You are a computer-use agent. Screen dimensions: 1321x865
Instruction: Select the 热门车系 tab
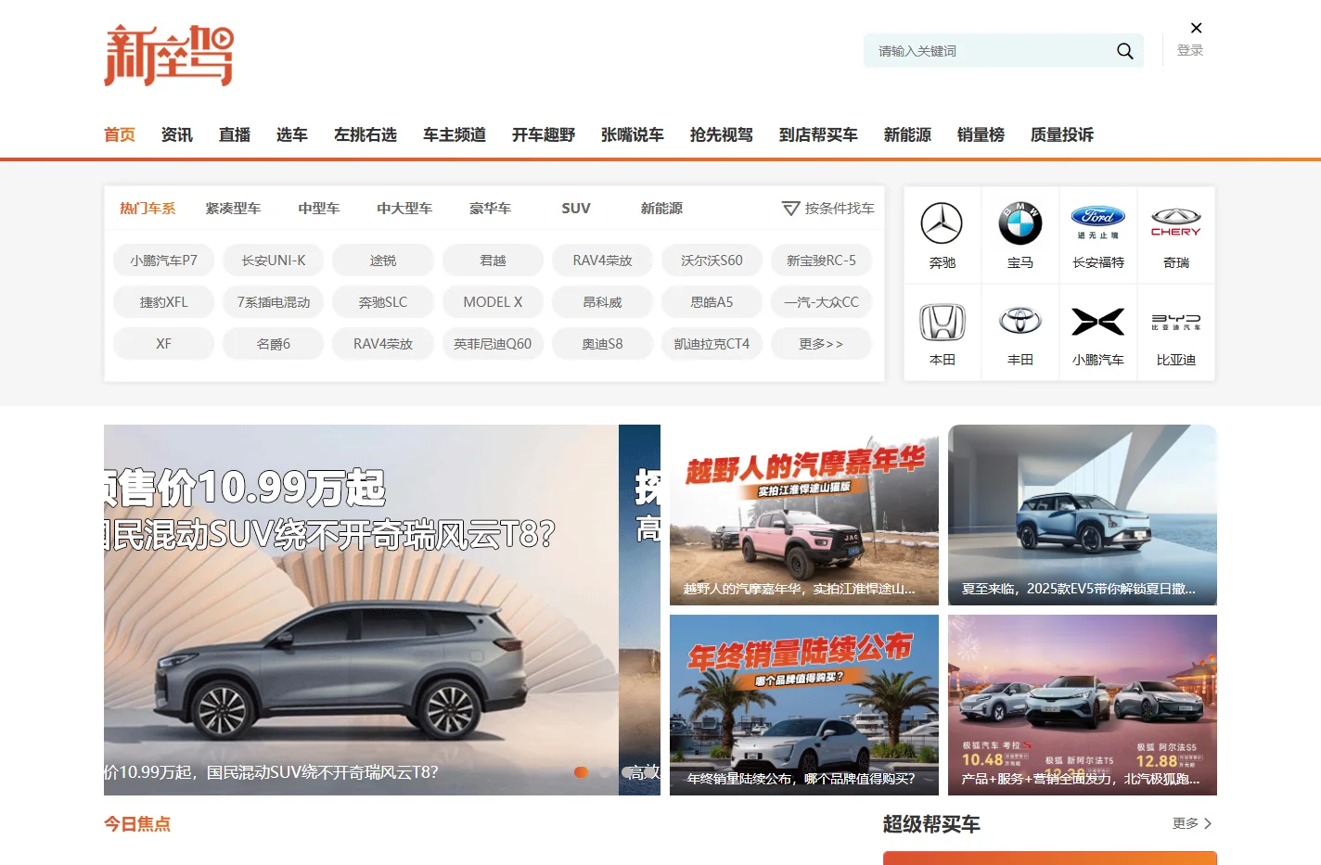click(x=147, y=209)
